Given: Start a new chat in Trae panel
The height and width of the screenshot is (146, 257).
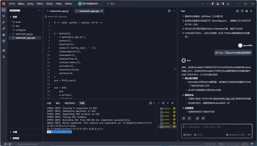Looking at the screenshot, I should 237,11.
